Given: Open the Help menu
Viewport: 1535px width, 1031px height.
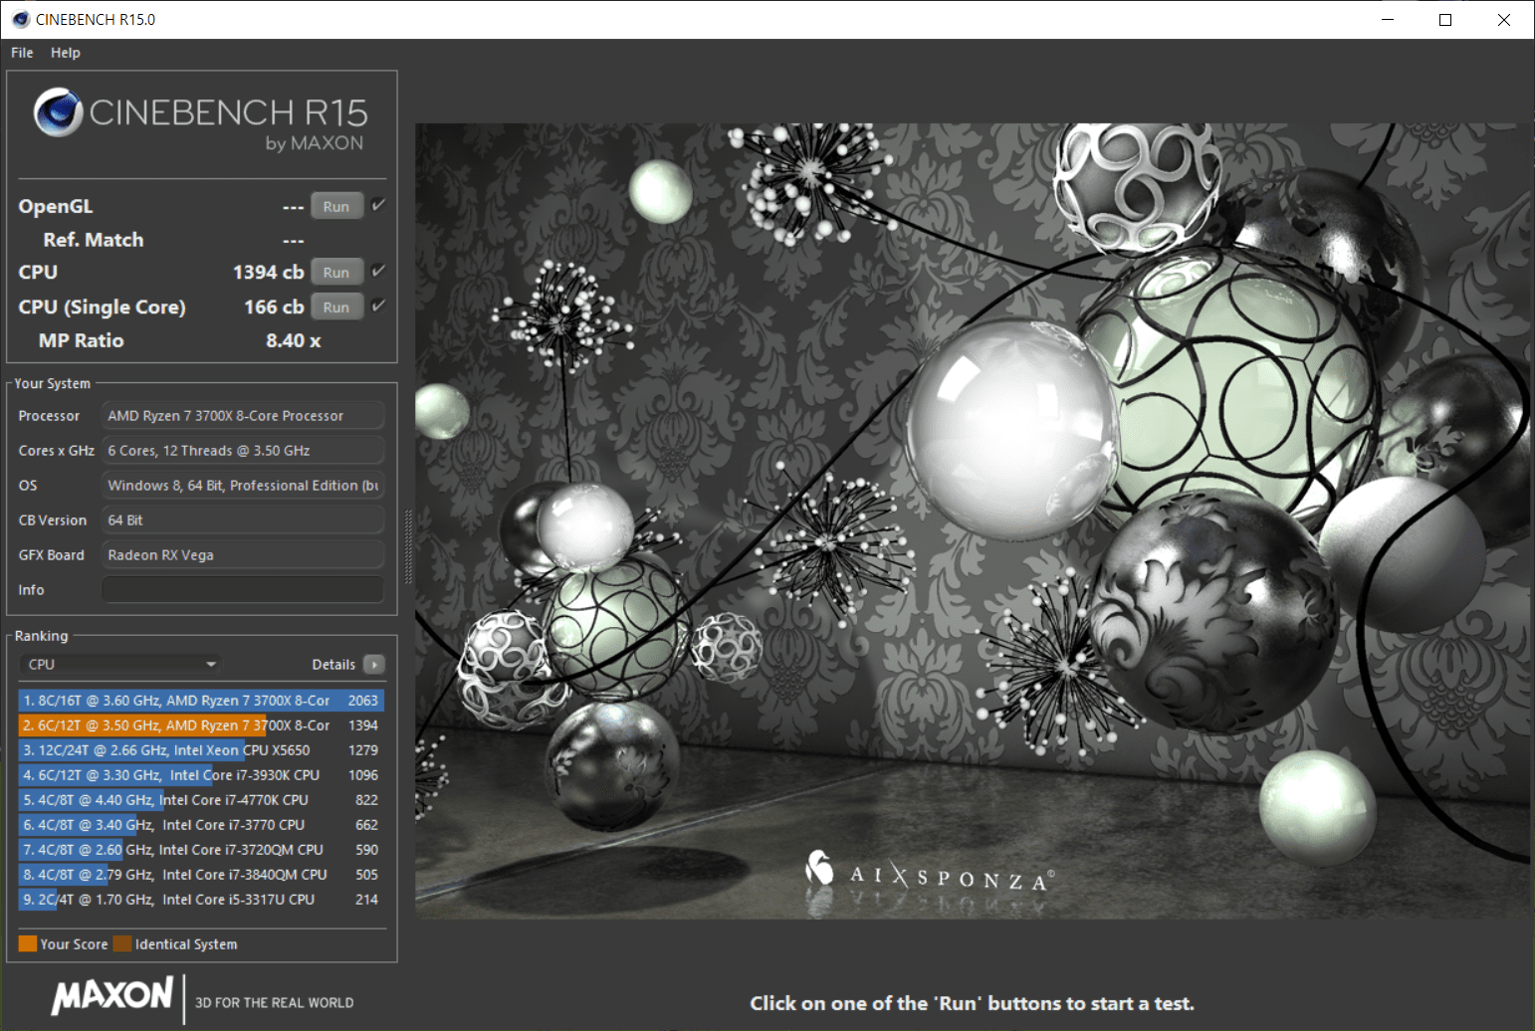Looking at the screenshot, I should click(66, 53).
